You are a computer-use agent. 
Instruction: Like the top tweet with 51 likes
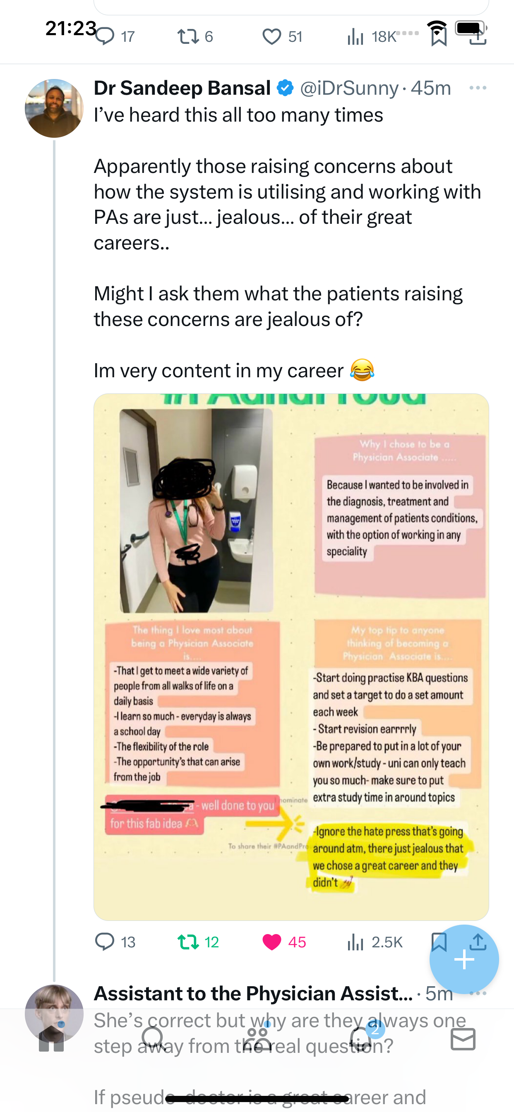pyautogui.click(x=283, y=37)
